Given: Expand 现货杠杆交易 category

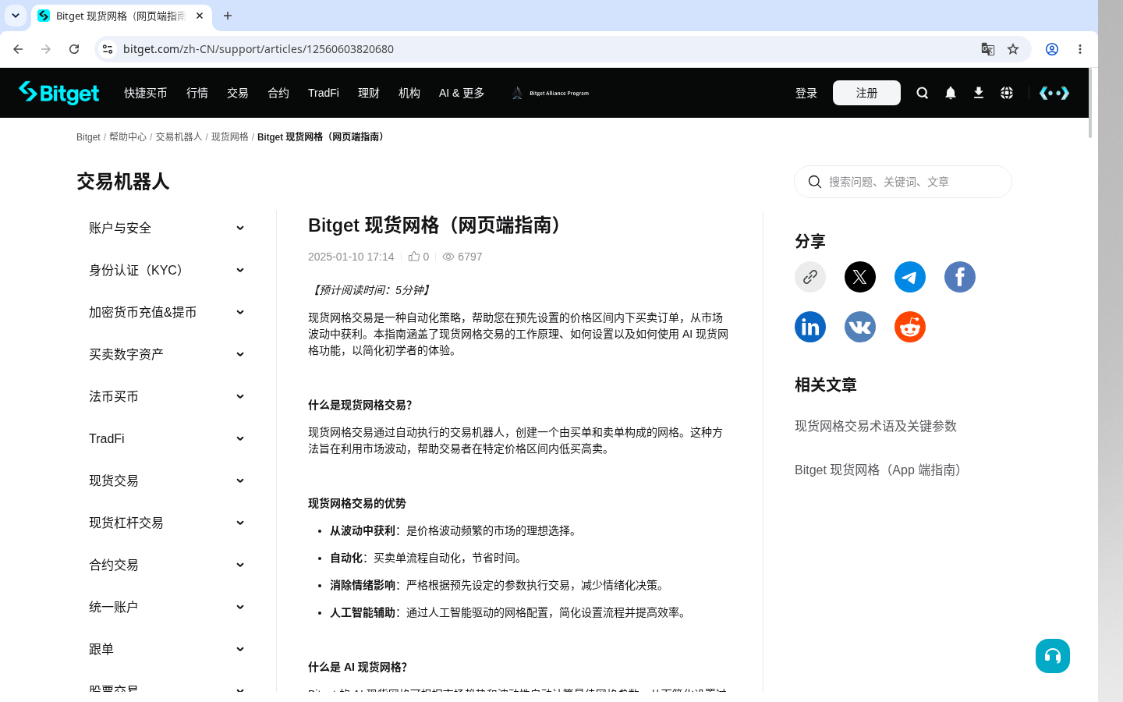Looking at the screenshot, I should (167, 523).
